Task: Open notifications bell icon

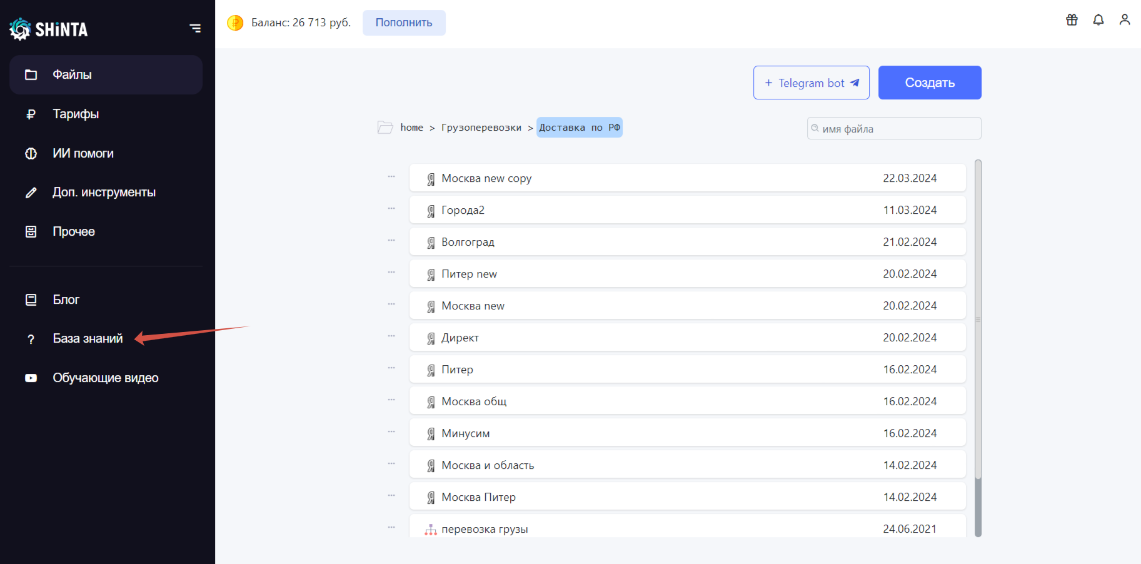Action: tap(1098, 20)
